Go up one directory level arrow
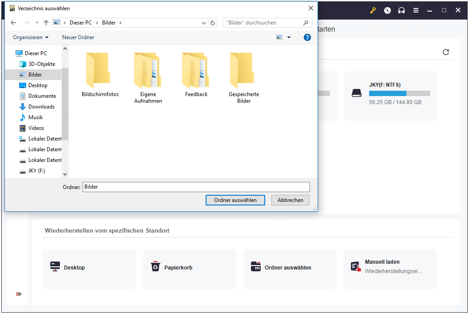469x314 pixels. (x=46, y=23)
